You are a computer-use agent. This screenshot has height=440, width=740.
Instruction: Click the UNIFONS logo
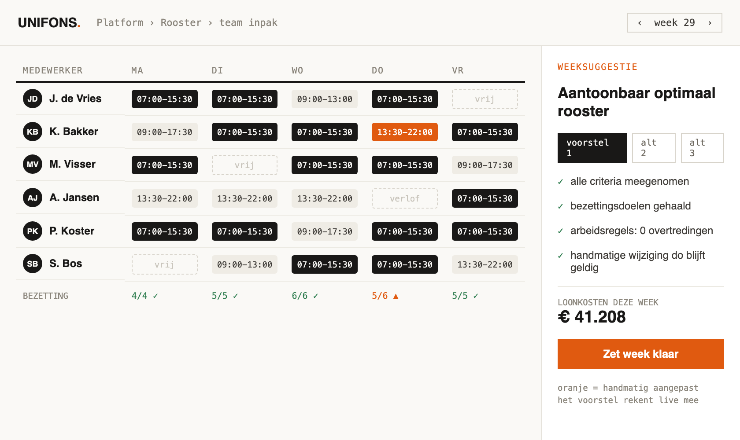[49, 23]
